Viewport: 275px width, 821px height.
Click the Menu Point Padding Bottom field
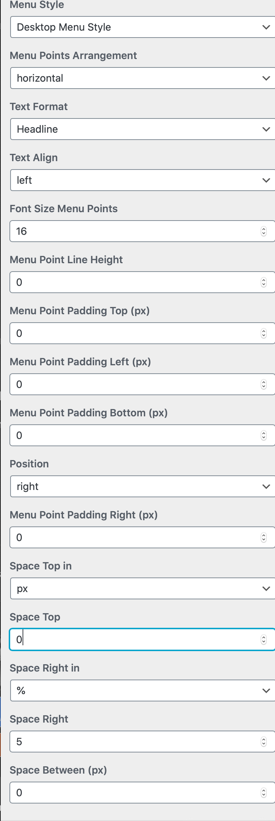(135, 435)
